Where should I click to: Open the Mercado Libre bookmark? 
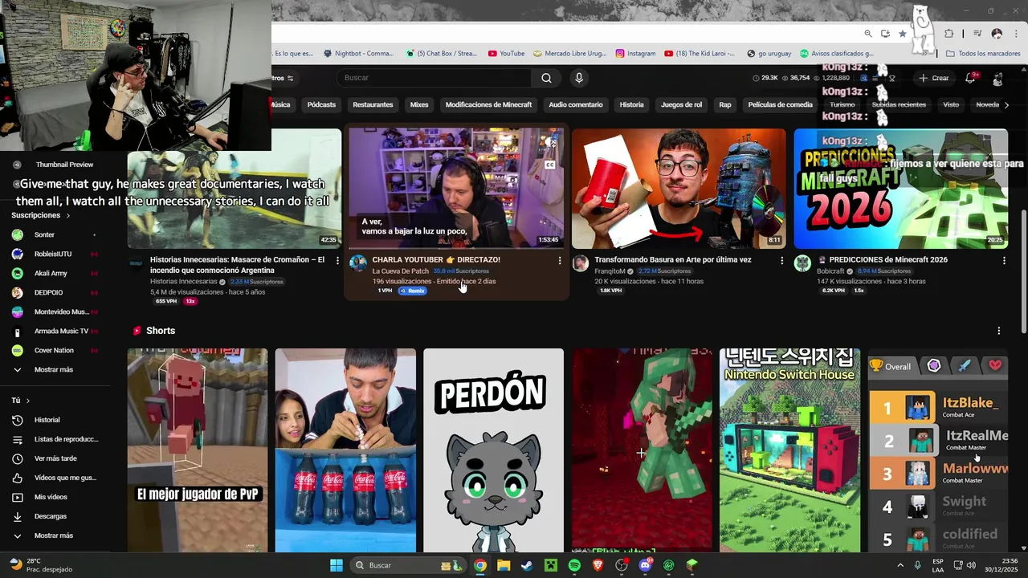pos(569,54)
